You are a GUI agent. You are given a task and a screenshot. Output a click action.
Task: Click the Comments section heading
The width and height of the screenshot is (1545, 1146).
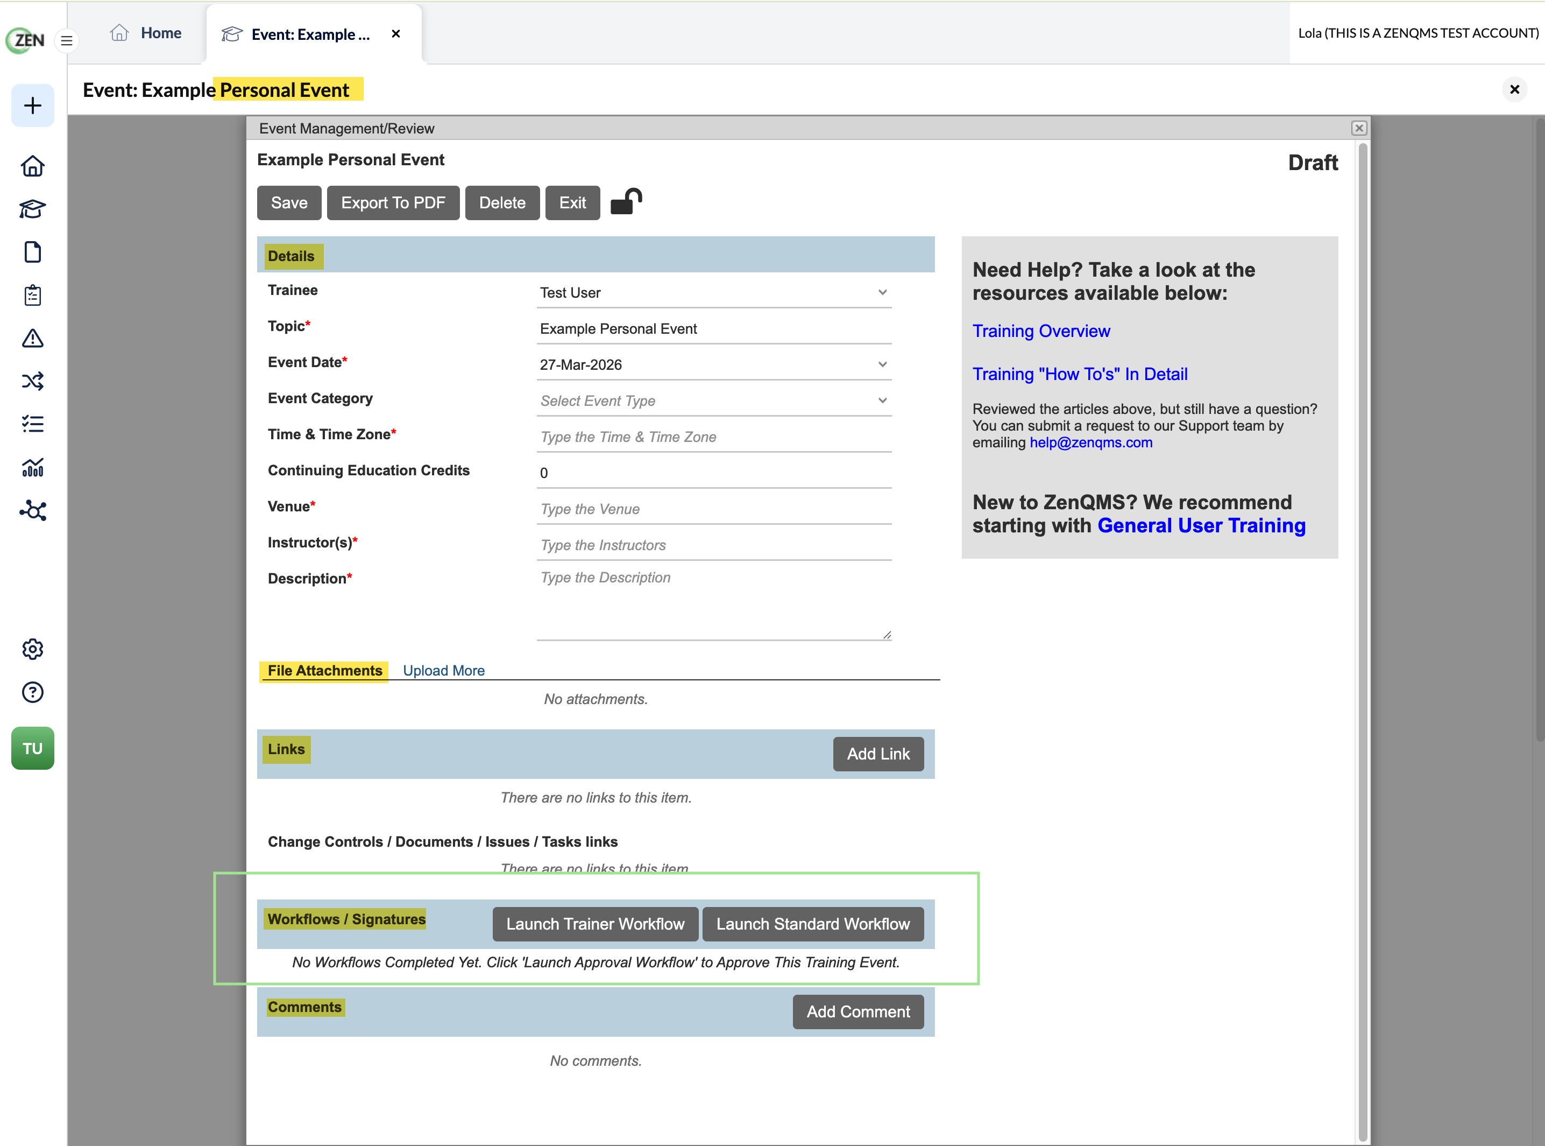(304, 1007)
